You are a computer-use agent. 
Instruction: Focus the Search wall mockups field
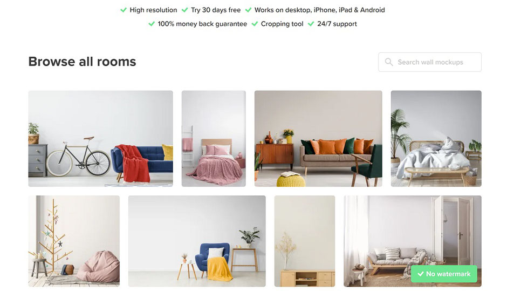coord(430,62)
